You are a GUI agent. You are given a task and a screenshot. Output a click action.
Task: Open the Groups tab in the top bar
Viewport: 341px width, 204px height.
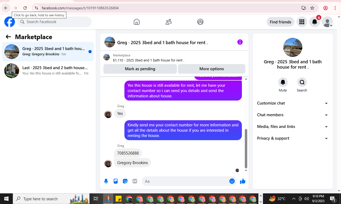pos(200,22)
